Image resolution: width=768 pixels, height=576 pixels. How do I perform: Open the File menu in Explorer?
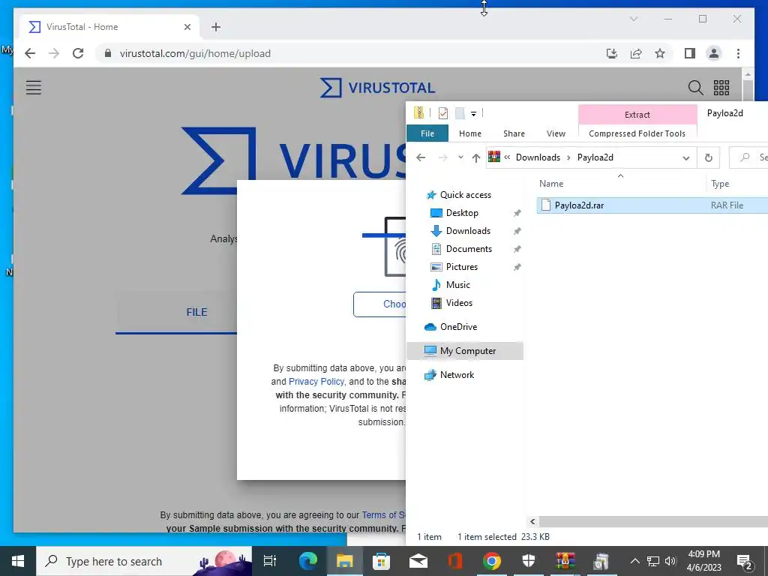427,133
